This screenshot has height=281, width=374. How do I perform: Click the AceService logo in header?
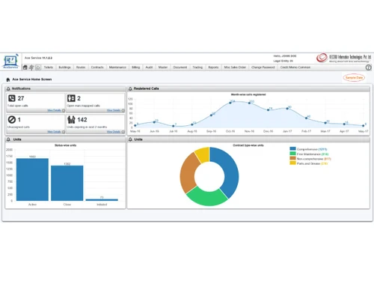click(x=10, y=61)
